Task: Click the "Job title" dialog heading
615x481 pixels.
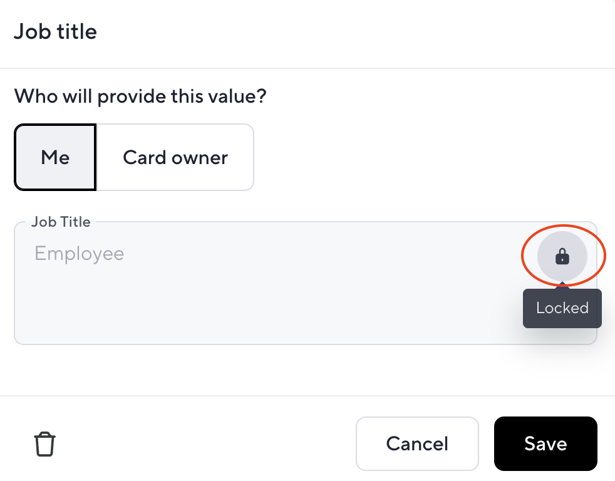Action: (x=55, y=31)
